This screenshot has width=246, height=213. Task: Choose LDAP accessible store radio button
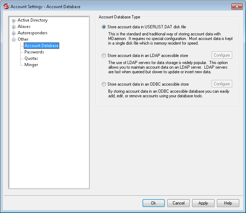(104, 56)
